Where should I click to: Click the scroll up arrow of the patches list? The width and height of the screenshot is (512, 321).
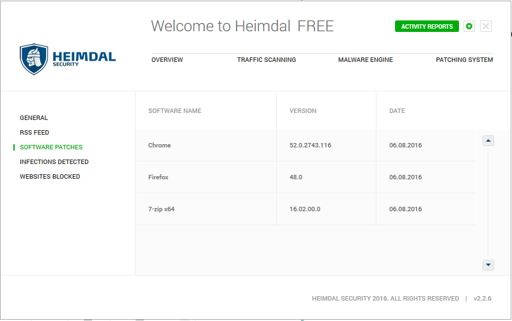coord(488,141)
